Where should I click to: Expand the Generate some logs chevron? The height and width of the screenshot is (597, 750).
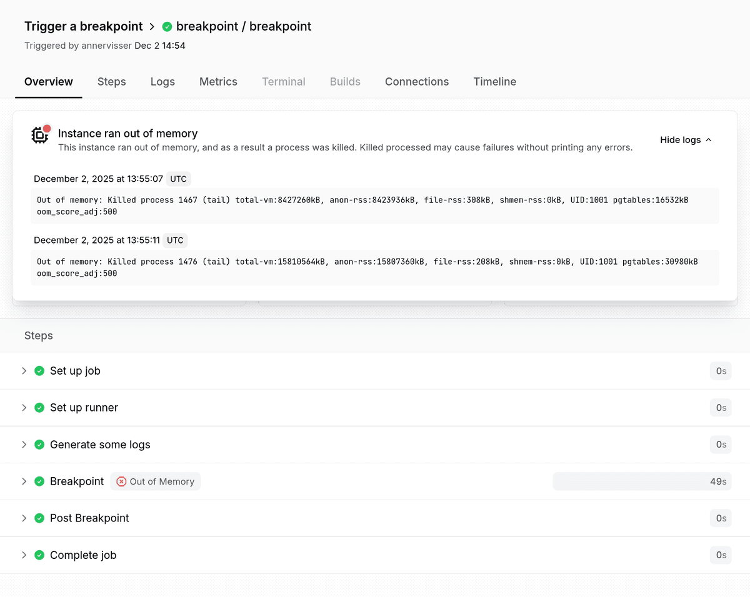pyautogui.click(x=24, y=445)
